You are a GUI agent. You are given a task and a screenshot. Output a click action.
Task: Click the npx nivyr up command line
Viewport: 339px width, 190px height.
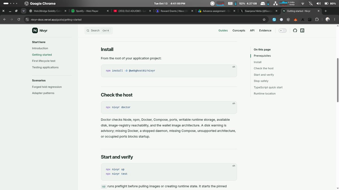115,169
